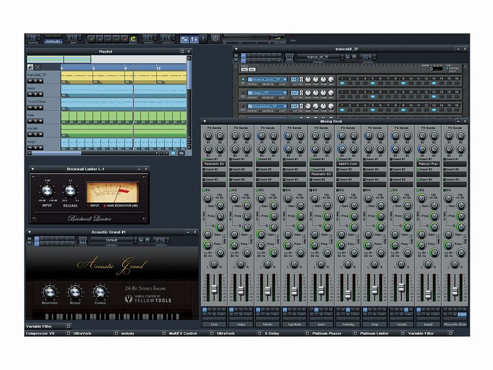
Task: Click the Playlist zoom-out minus icon
Action: pyautogui.click(x=161, y=153)
